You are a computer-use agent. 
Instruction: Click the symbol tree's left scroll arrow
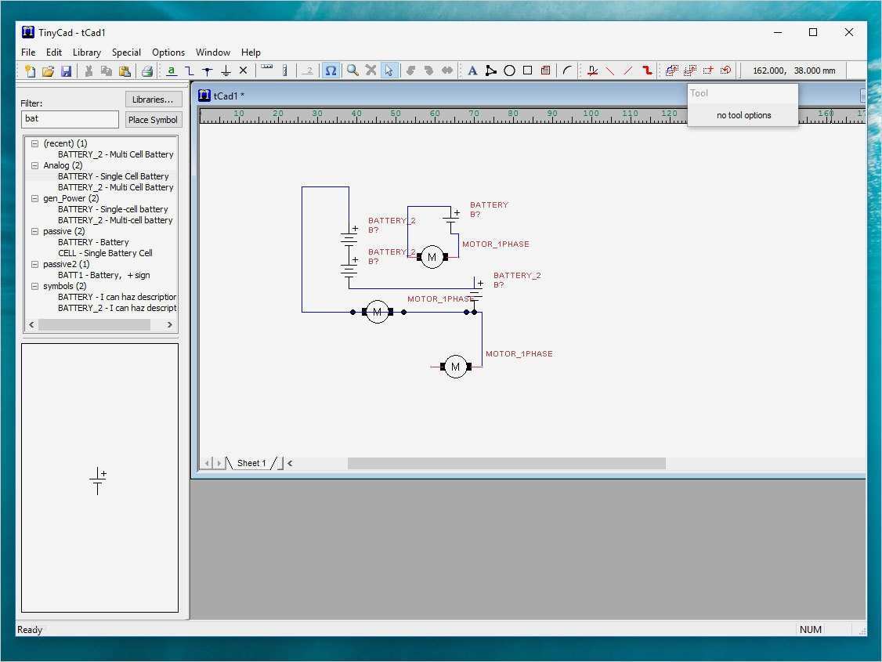(31, 325)
